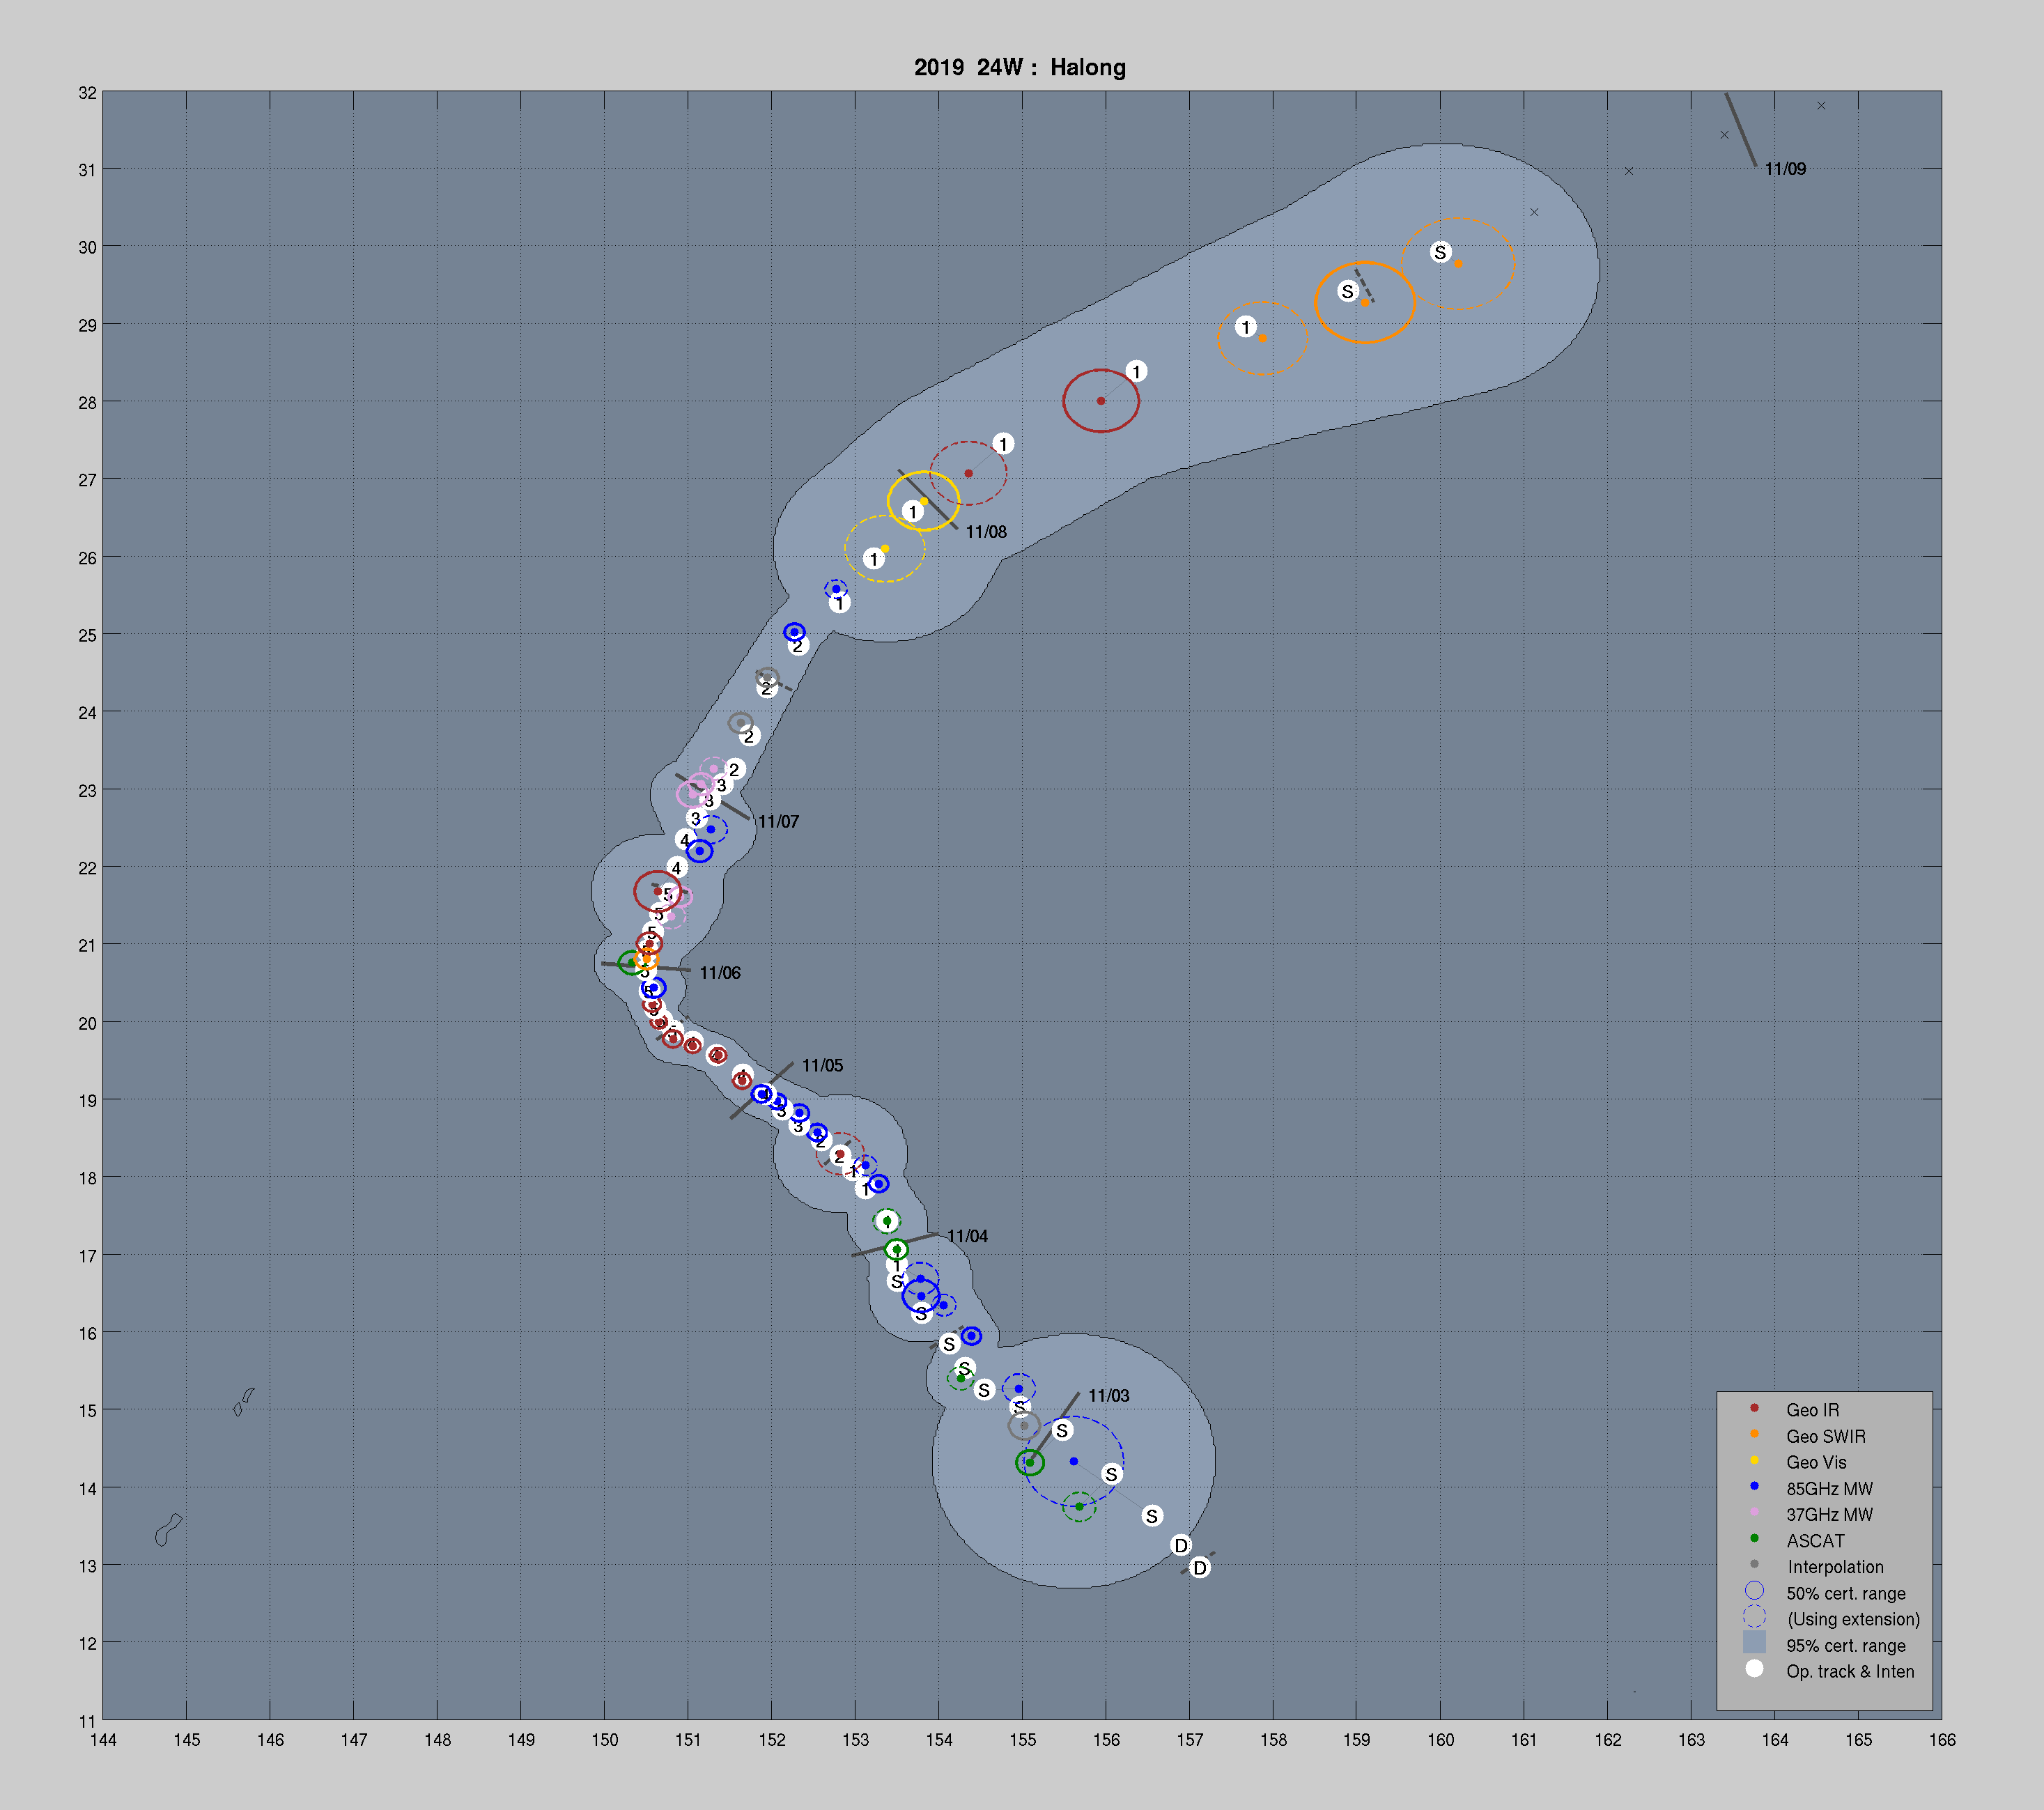
Task: Click the 11/09 date label
Action: (x=1785, y=169)
